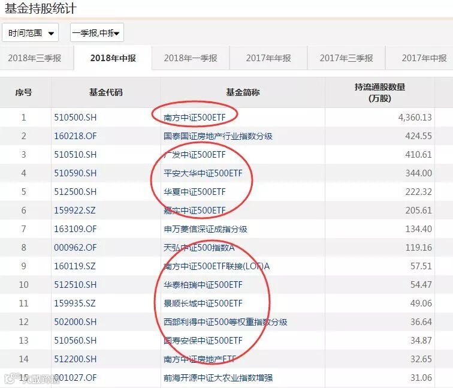Click the 基金代码 column header
This screenshot has width=453, height=388.
[105, 92]
